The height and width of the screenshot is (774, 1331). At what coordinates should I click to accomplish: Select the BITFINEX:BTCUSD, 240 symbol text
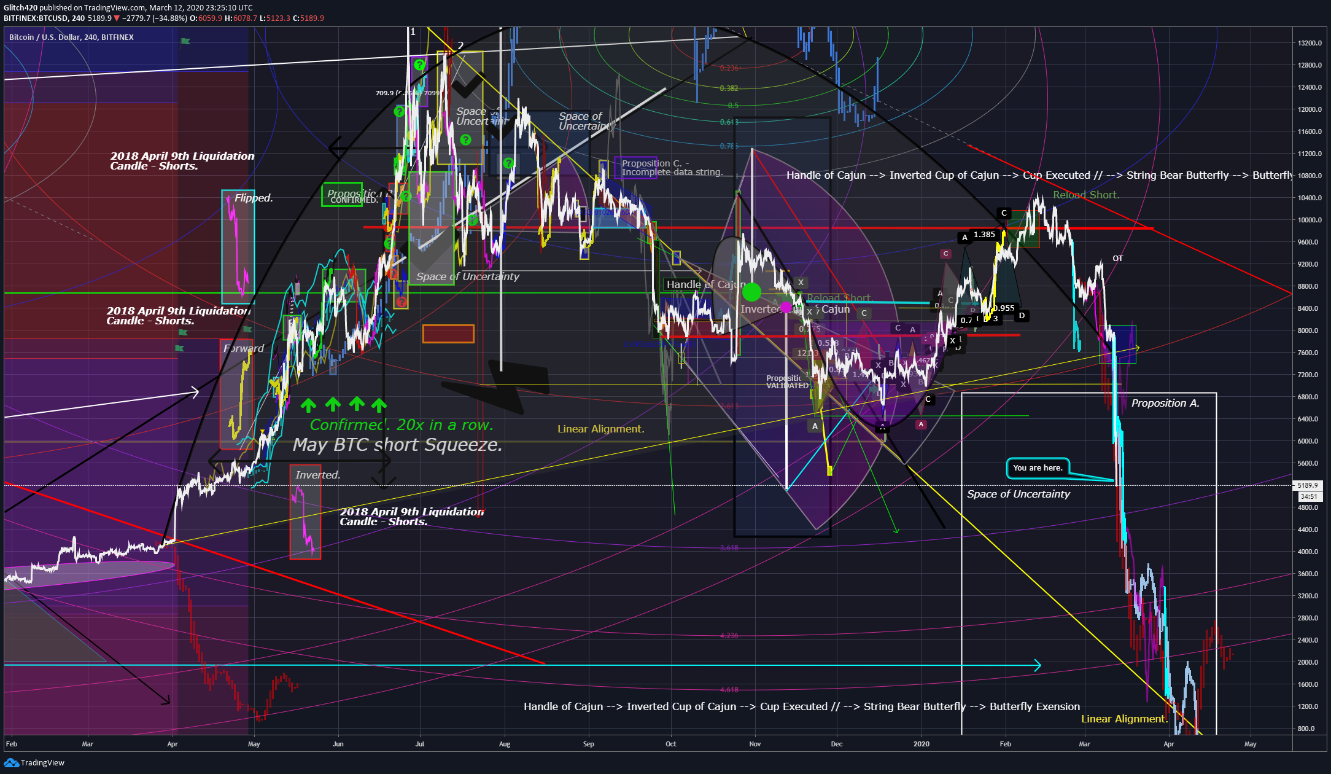pos(44,18)
